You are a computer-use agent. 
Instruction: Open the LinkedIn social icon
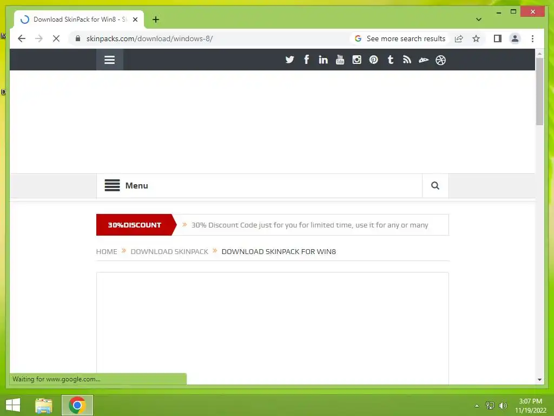[x=323, y=60]
